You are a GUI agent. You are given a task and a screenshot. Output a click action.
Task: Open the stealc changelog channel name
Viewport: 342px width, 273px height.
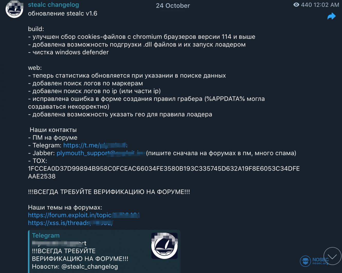53,5
